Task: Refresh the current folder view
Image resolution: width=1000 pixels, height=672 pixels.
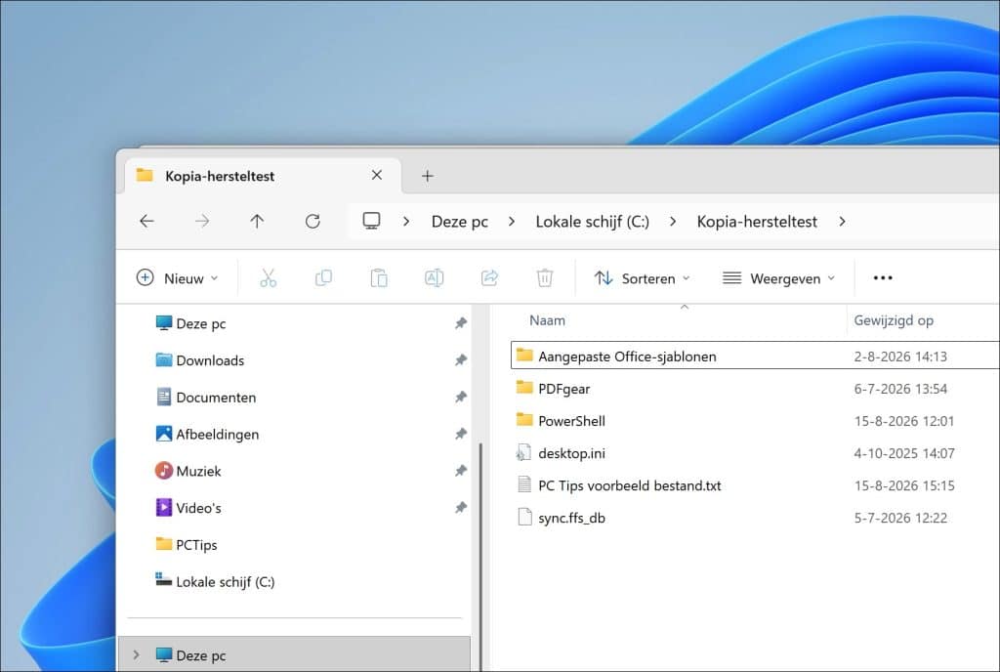Action: (312, 222)
